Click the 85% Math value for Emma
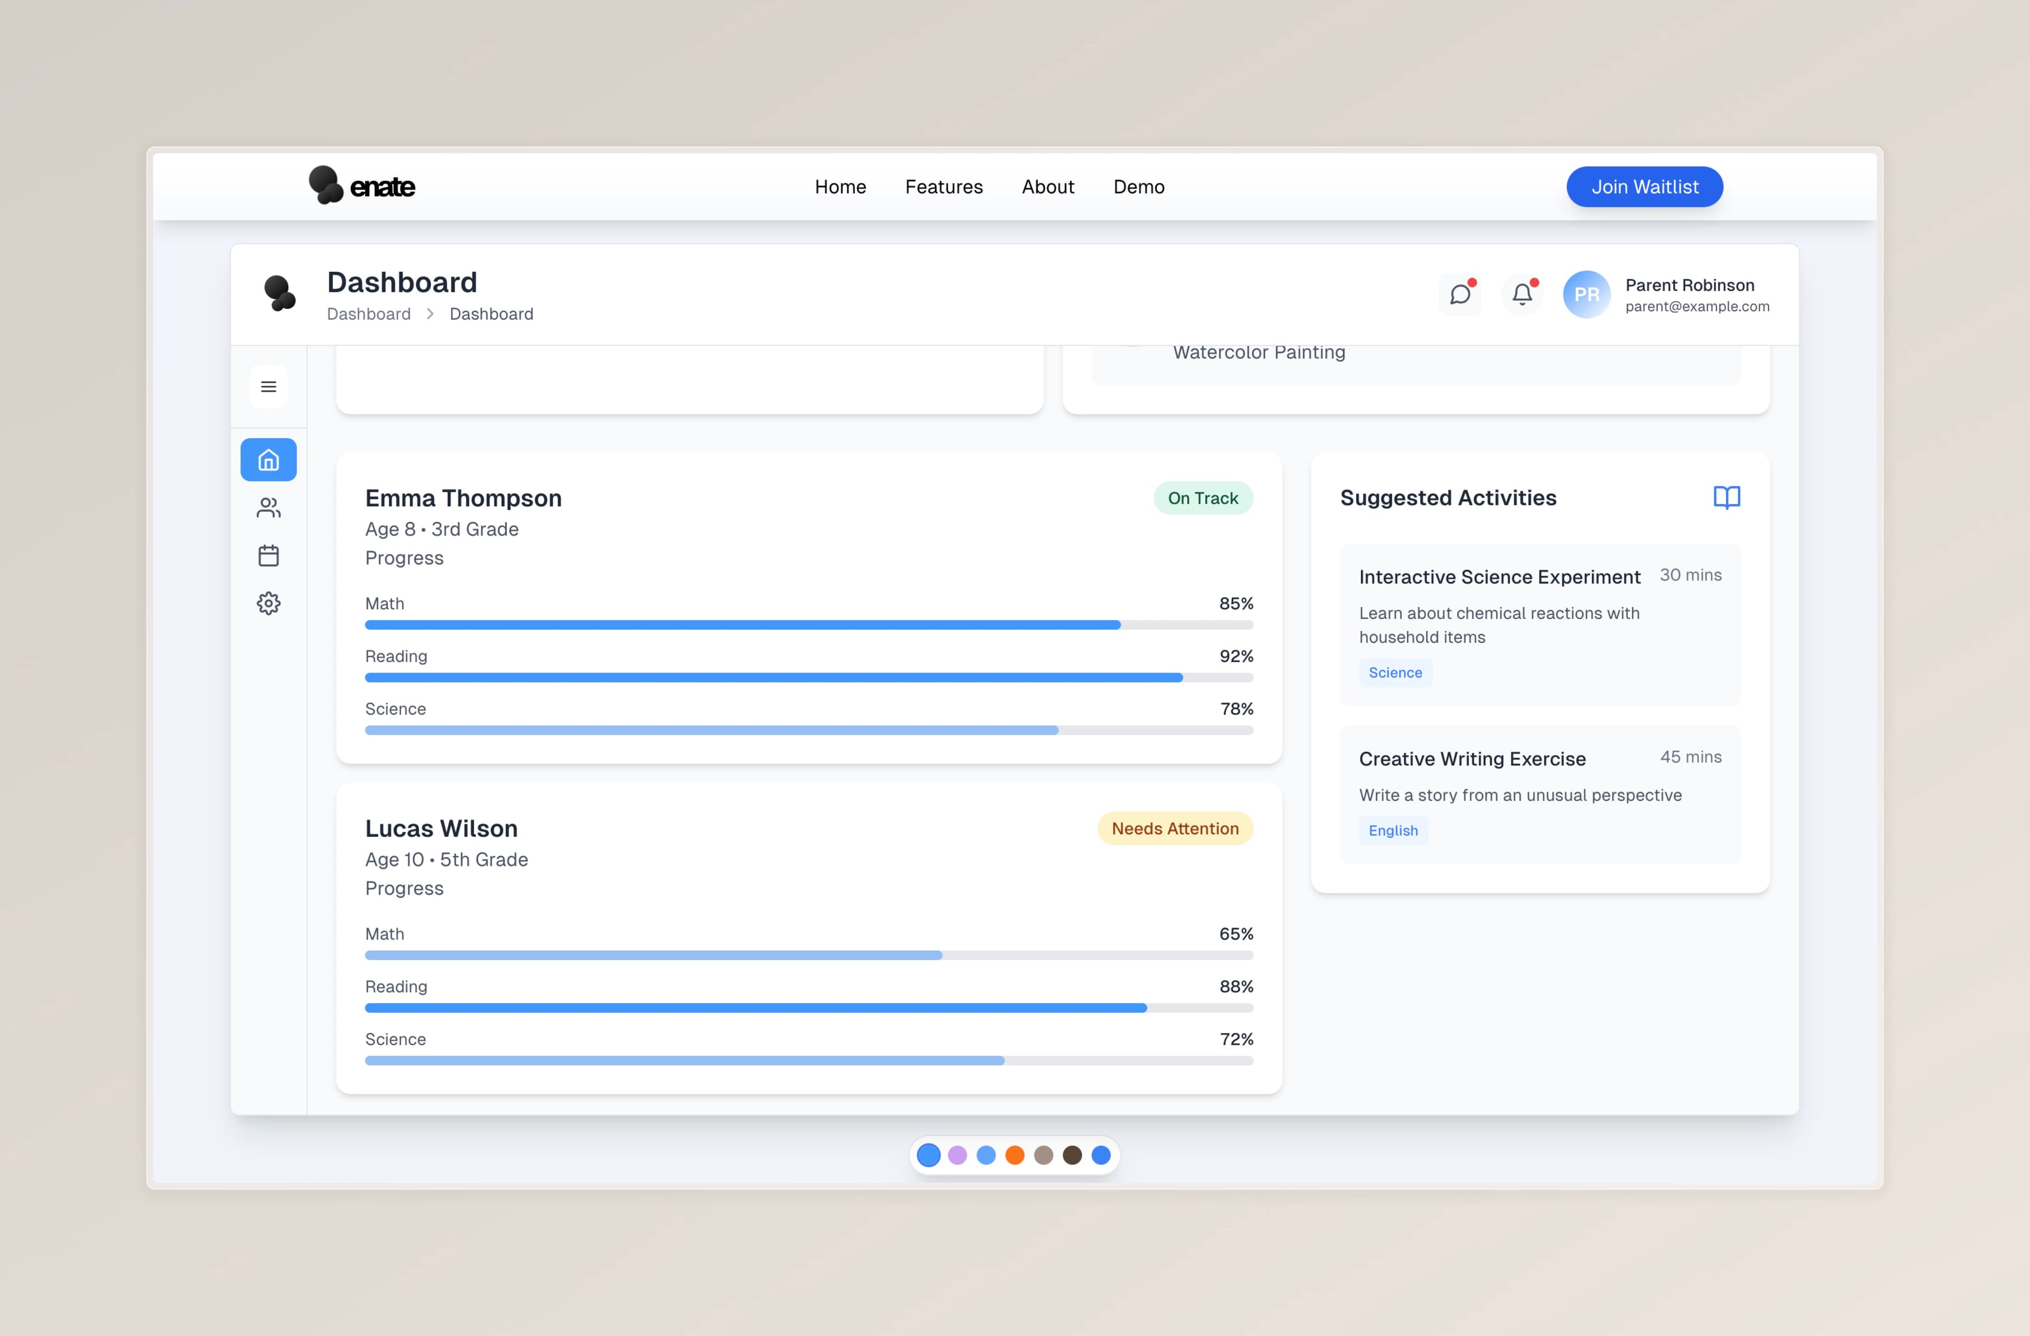This screenshot has height=1336, width=2030. click(1236, 603)
